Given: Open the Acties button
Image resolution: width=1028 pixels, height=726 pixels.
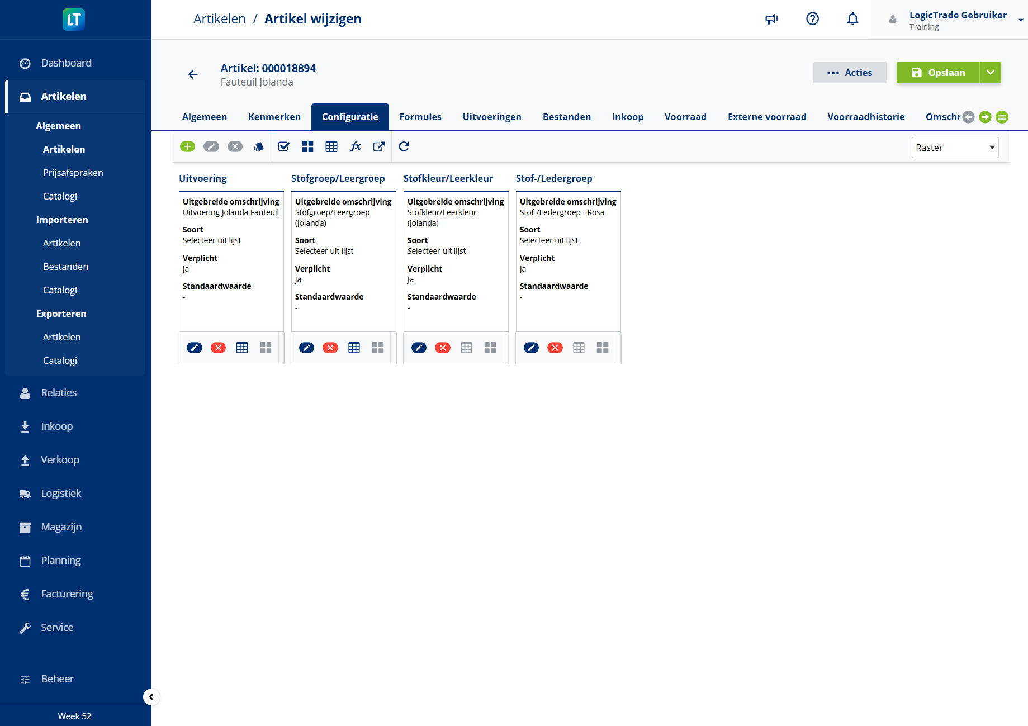Looking at the screenshot, I should click(x=850, y=73).
